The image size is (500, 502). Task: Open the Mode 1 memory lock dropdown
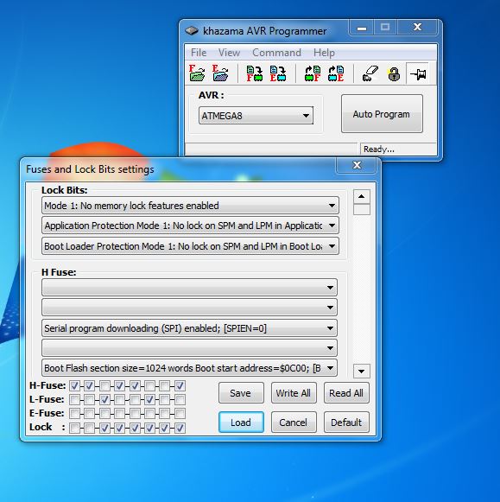[190, 206]
